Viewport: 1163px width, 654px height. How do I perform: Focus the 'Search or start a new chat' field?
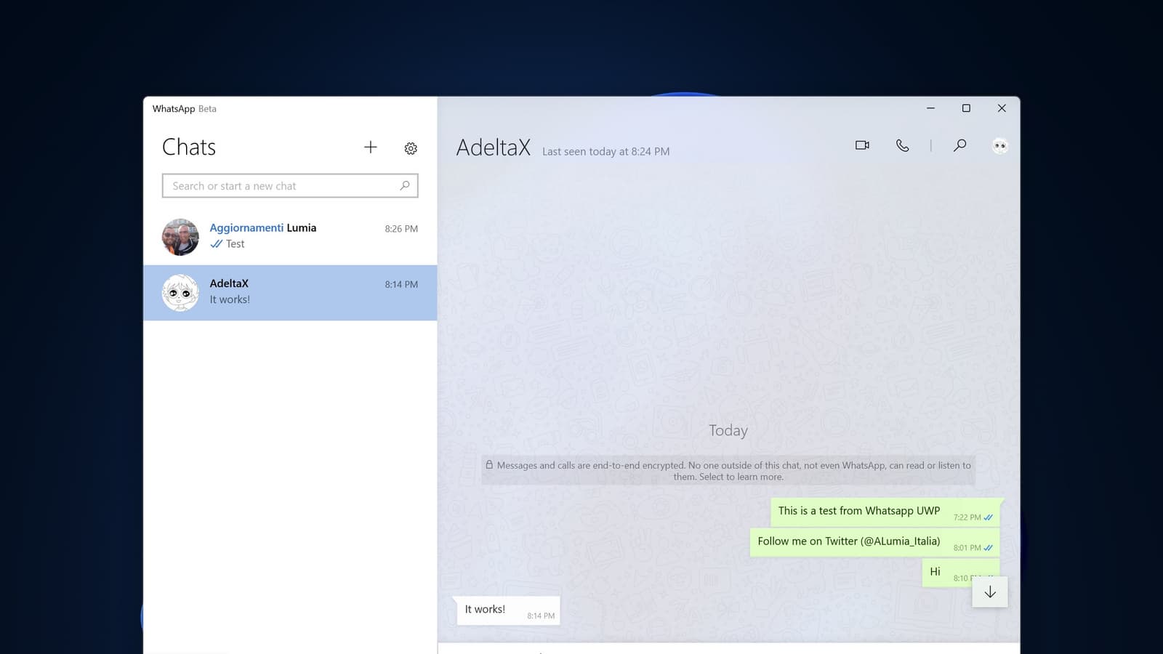click(290, 185)
